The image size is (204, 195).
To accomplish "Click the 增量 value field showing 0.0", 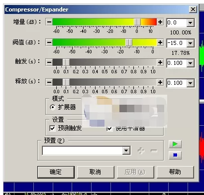I will (x=177, y=22).
